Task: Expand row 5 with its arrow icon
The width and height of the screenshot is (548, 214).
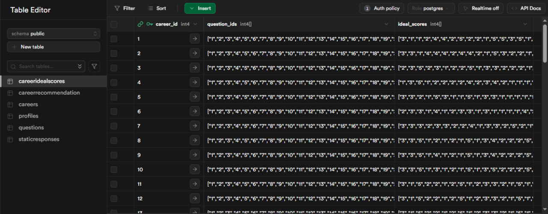Action: tap(195, 97)
